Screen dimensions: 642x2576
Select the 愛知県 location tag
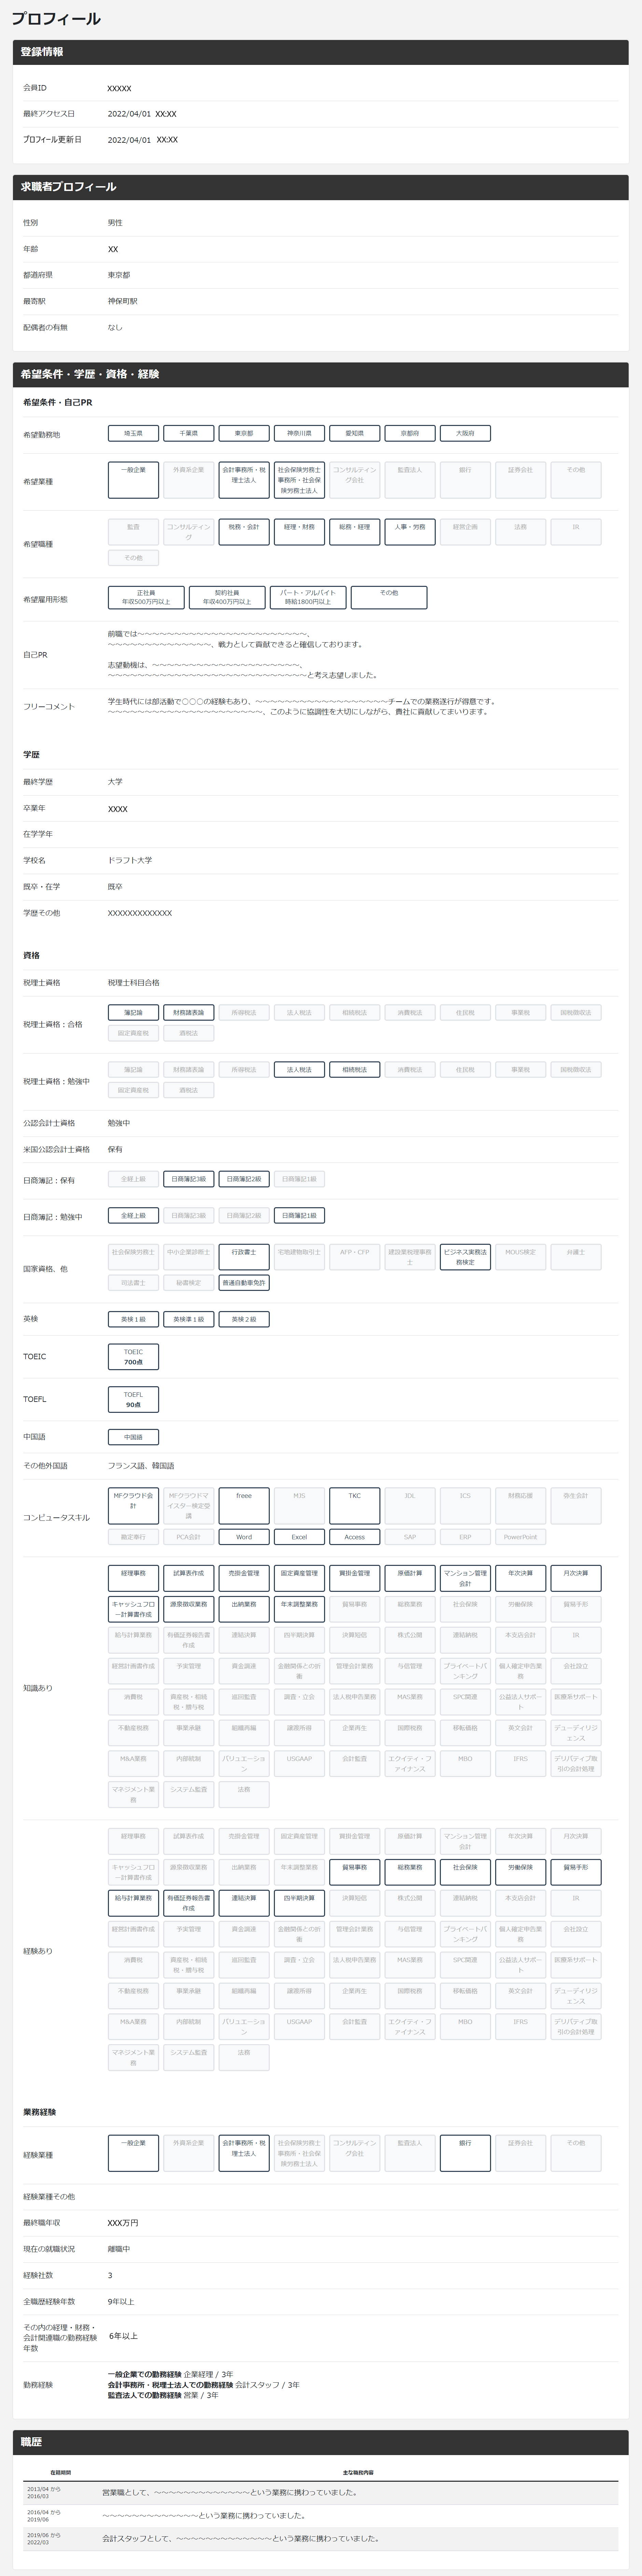point(354,434)
